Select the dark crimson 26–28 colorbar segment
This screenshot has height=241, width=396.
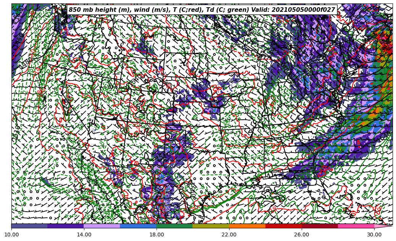tap(320, 226)
